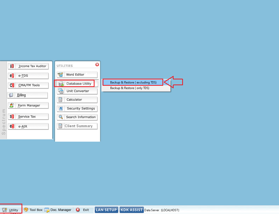Open Database Utility submenu

pos(78,84)
